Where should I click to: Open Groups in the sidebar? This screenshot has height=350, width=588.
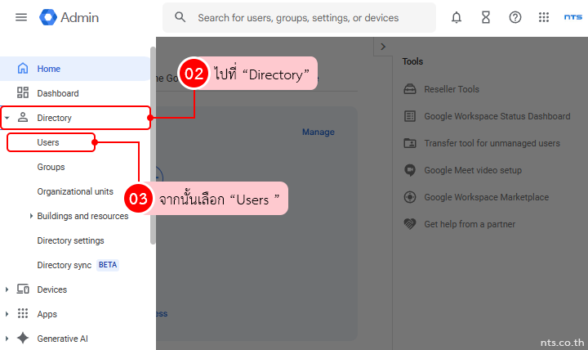(51, 167)
